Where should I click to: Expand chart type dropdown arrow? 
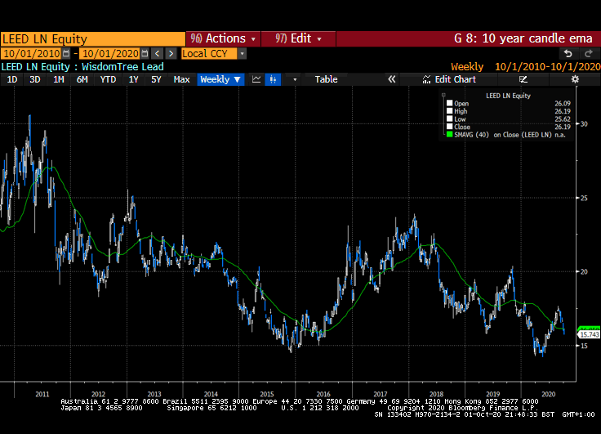[x=295, y=79]
